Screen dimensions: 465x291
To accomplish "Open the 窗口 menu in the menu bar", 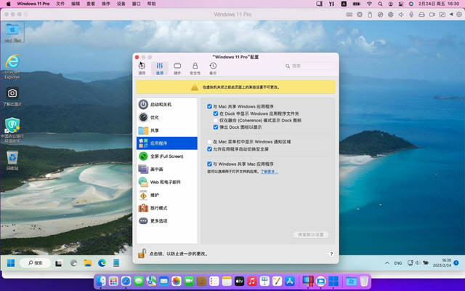I will pos(136,4).
